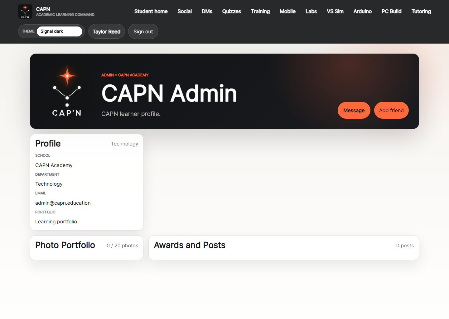Screen dimensions: 449x319
Task: Message CAPN Admin
Action: 354,110
